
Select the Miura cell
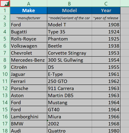tap(69, 117)
